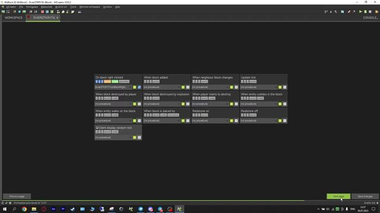This screenshot has width=380, height=213.
Task: Click Save changes button
Action: tap(365, 196)
